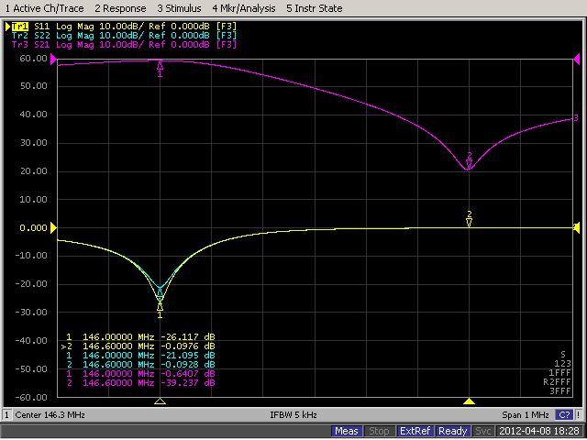The width and height of the screenshot is (587, 440).
Task: Click the -60.00 bottom scale label
Action: pos(31,397)
